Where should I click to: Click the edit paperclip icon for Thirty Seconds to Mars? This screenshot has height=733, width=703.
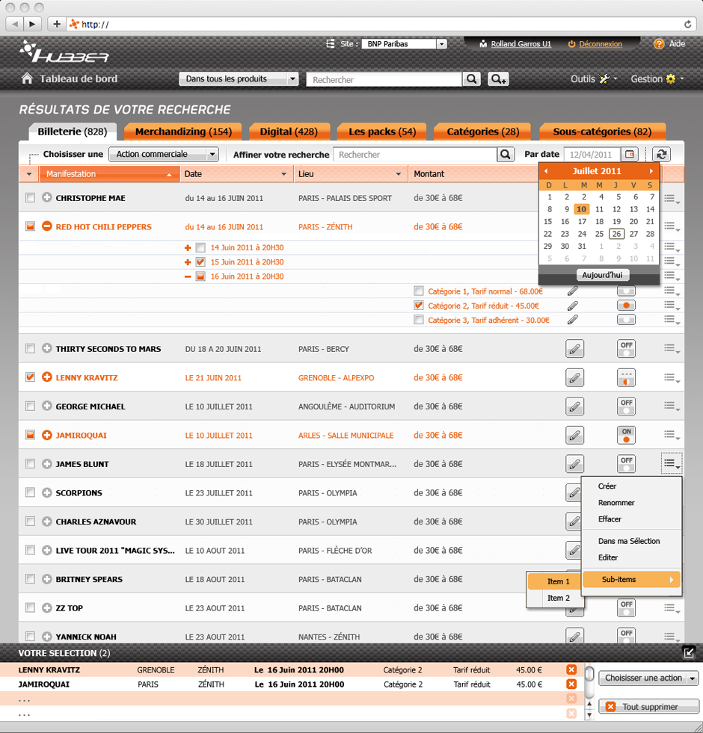click(575, 349)
